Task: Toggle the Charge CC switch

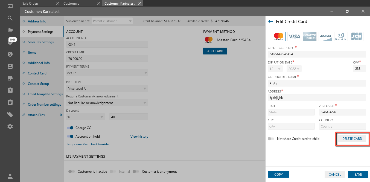Action: (70, 128)
